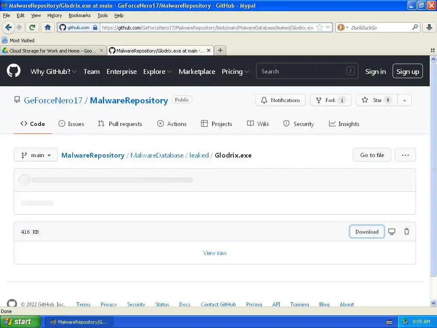Click the keyboard icon in system tray

pyautogui.click(x=389, y=322)
